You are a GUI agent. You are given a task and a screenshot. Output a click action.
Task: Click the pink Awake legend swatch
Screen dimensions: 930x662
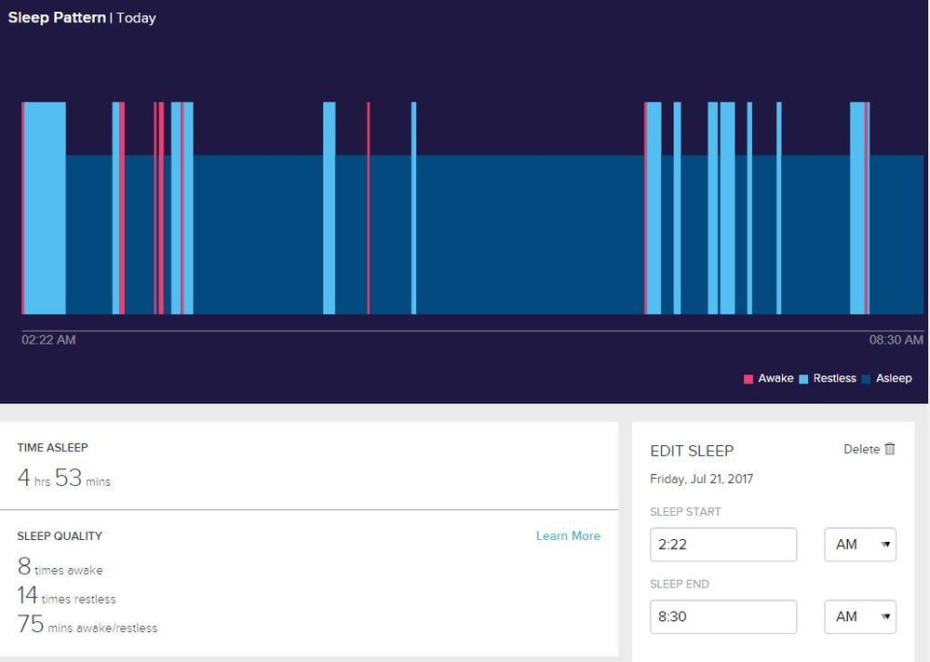tap(748, 379)
